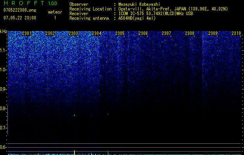Click the timestamp 07.05.22 23:00

(x=20, y=18)
